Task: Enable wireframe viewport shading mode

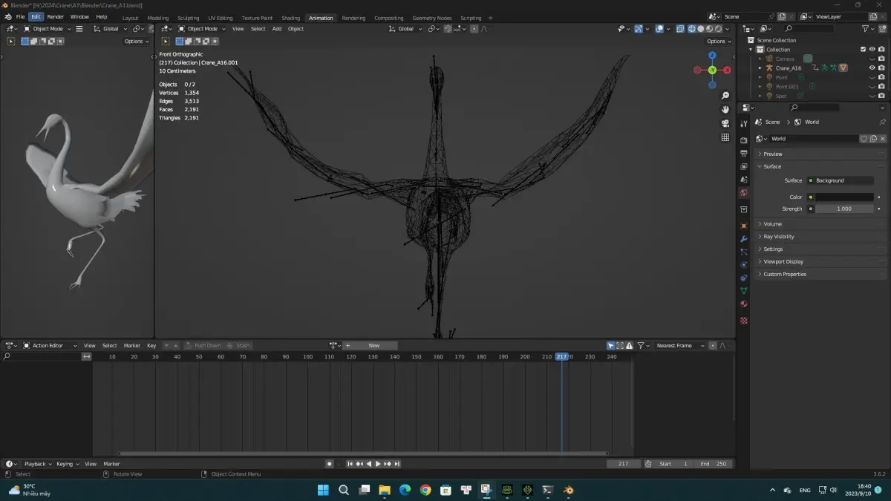Action: point(691,29)
